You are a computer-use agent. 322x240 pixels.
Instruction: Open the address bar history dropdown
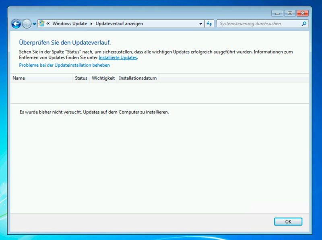pos(200,23)
